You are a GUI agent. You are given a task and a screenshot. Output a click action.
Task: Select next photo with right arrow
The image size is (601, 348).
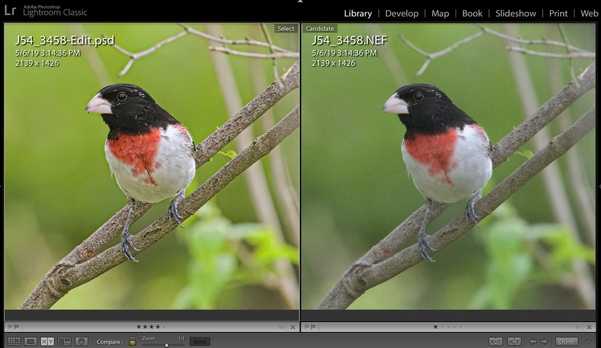(544, 341)
